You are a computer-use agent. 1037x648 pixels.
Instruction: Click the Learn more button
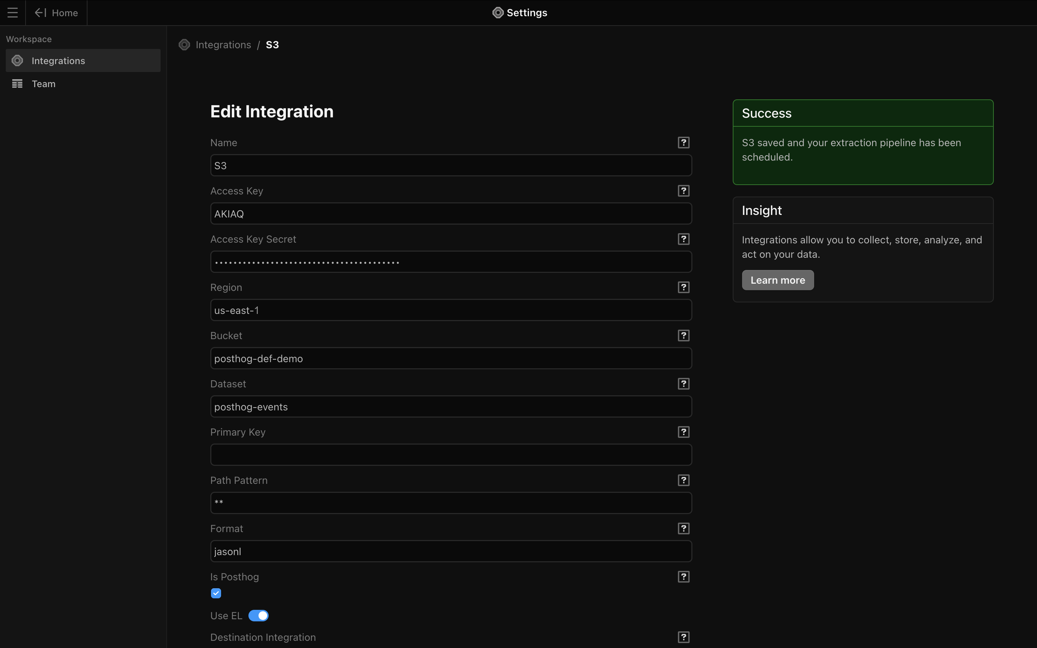[777, 280]
